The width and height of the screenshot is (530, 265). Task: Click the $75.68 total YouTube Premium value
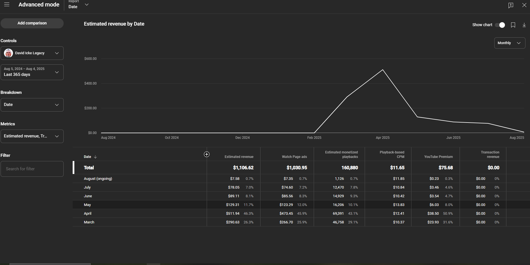pos(446,168)
